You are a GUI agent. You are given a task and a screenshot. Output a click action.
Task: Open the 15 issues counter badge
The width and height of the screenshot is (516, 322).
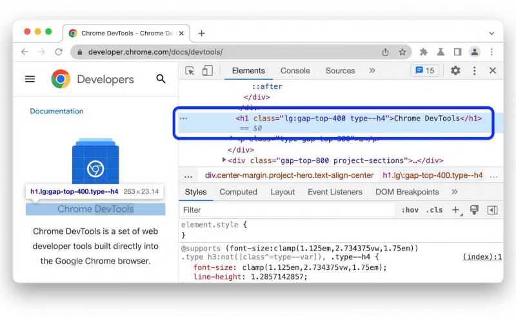pos(424,71)
